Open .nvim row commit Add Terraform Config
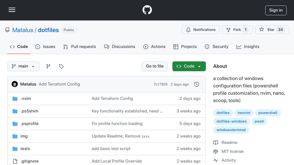Screen dimensions: 294x165 tap(112, 99)
